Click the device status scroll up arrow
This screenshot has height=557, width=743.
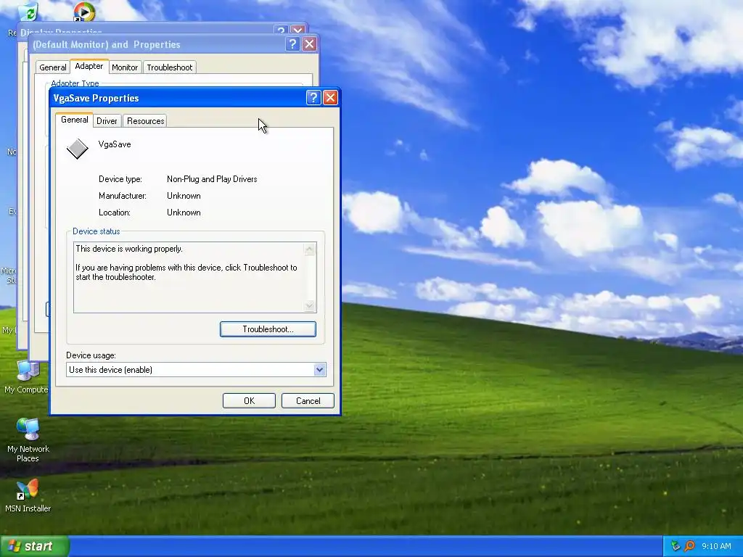pos(309,249)
